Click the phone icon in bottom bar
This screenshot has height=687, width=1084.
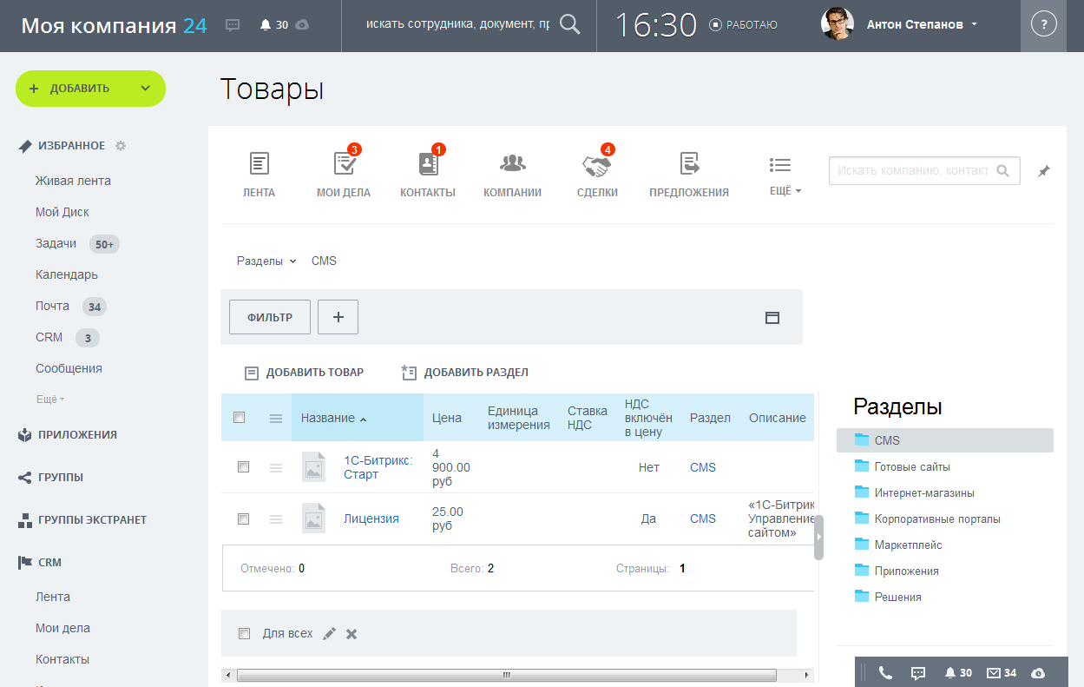tap(885, 672)
